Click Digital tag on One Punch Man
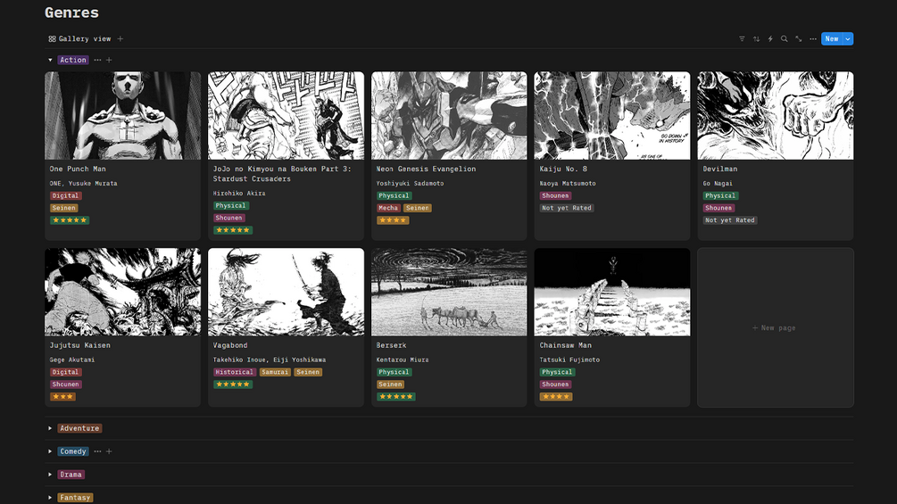 66,195
